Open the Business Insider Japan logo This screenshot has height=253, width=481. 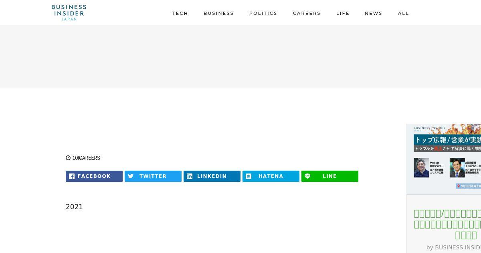69,12
